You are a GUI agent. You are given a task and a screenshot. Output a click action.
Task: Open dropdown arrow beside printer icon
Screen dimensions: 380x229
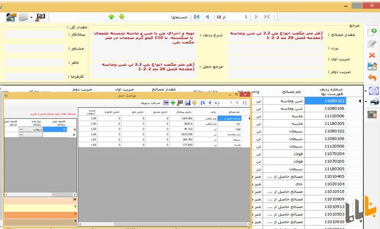click(365, 102)
